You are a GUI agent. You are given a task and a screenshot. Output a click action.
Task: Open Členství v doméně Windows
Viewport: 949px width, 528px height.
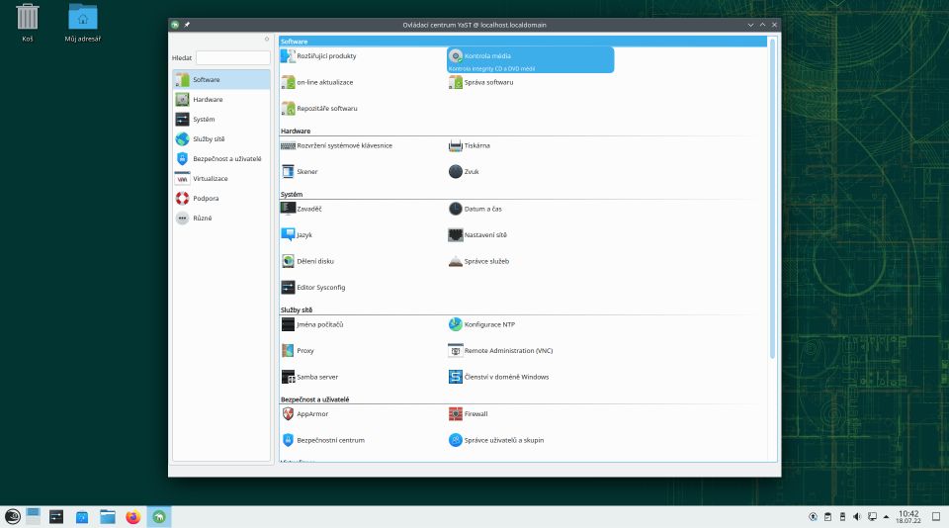coord(499,378)
